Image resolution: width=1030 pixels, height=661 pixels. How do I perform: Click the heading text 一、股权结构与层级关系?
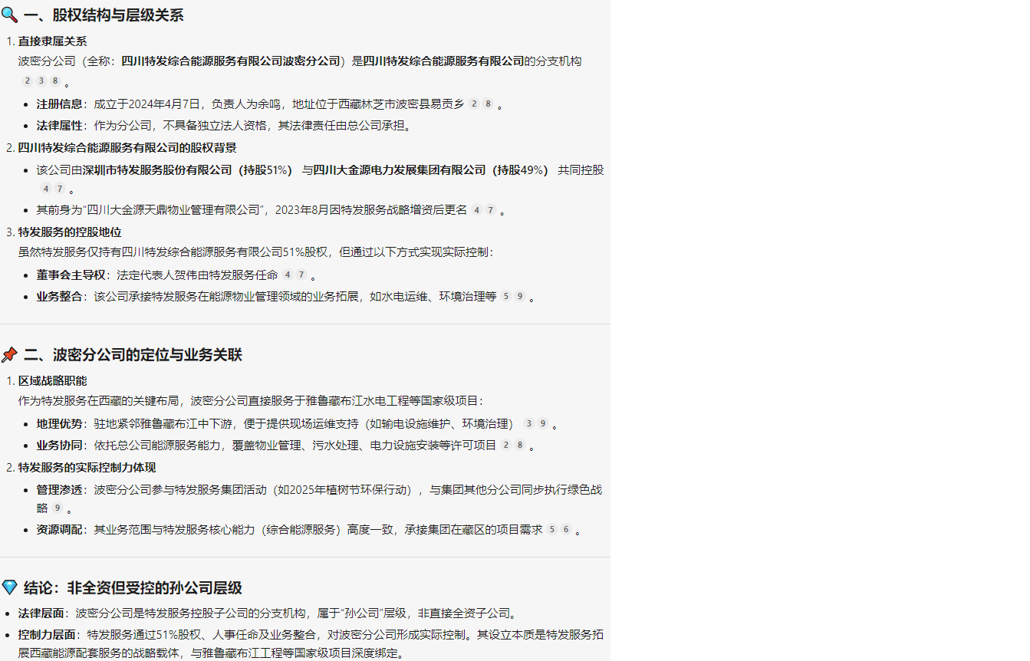[x=104, y=15]
